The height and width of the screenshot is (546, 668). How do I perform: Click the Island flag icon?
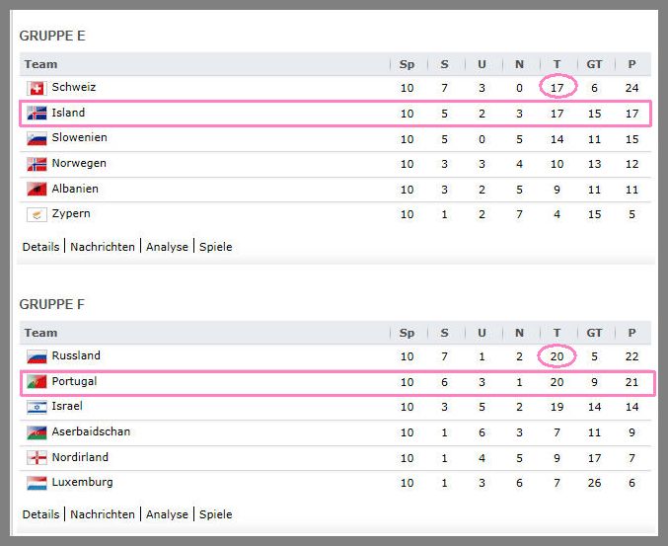[37, 114]
